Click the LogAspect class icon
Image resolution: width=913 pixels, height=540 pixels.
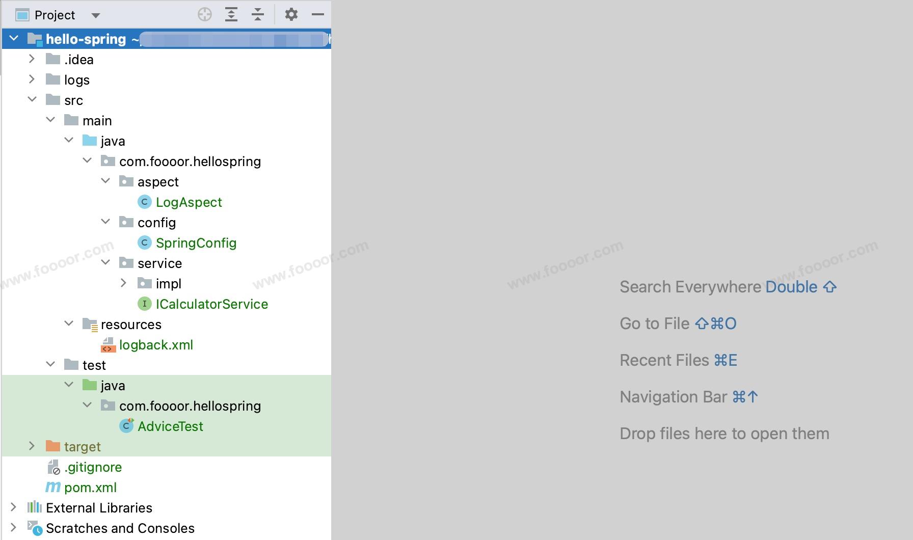[145, 202]
